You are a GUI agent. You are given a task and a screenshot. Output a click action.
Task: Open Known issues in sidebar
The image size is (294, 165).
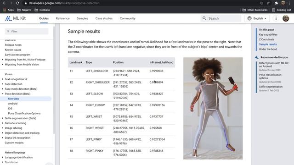pos(13,50)
